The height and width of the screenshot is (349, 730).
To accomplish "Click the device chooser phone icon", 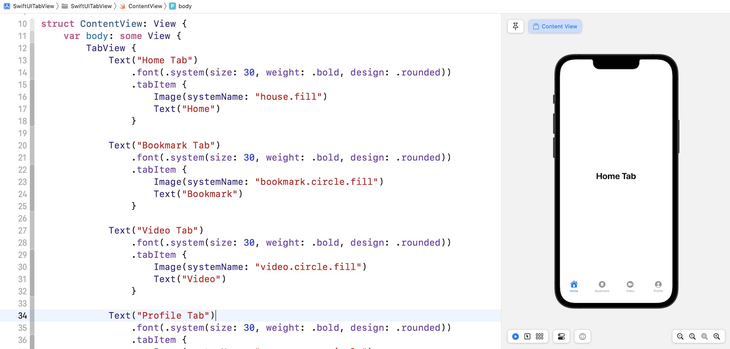I will (x=582, y=336).
